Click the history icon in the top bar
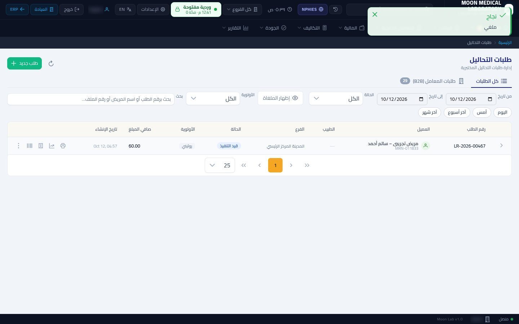Image resolution: width=519 pixels, height=324 pixels. [x=335, y=9]
